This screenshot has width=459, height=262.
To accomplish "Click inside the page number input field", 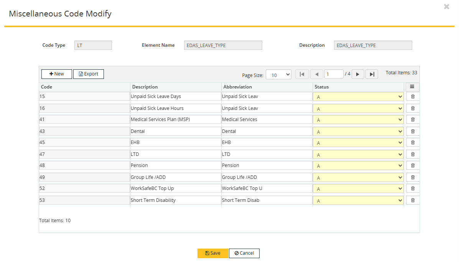I will click(x=334, y=74).
